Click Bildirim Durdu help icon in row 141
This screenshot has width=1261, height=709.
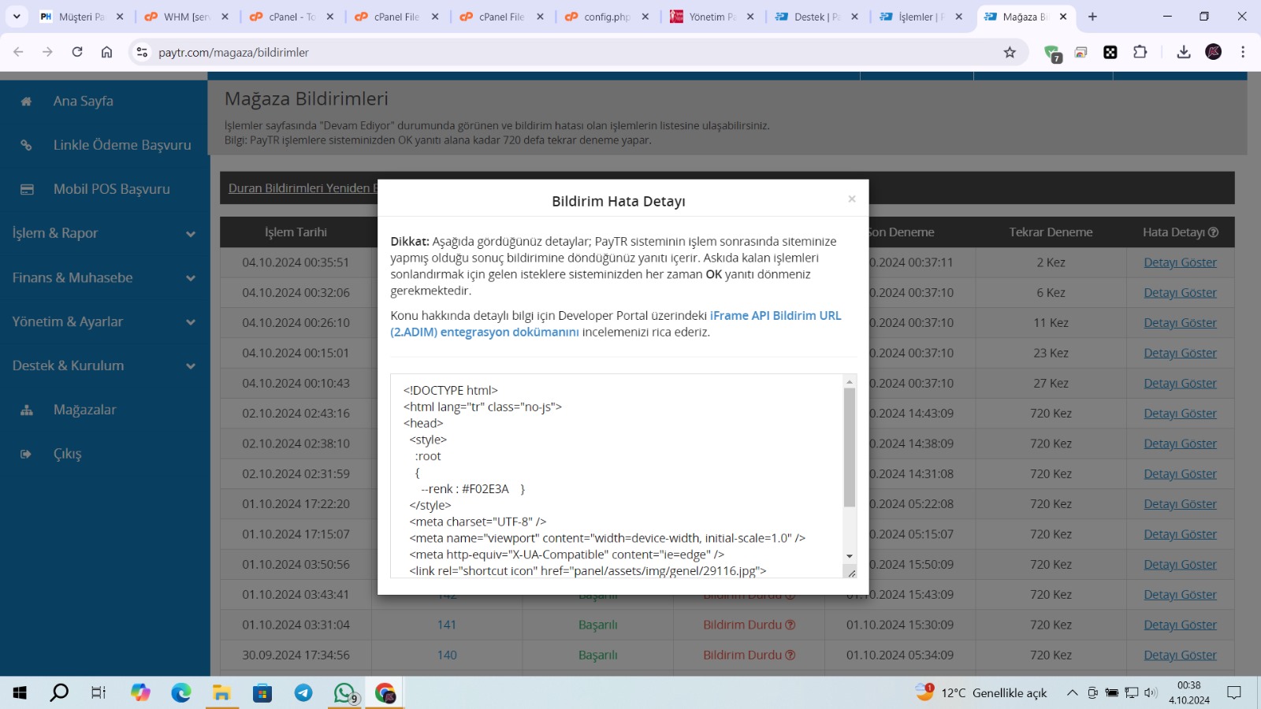[790, 625]
